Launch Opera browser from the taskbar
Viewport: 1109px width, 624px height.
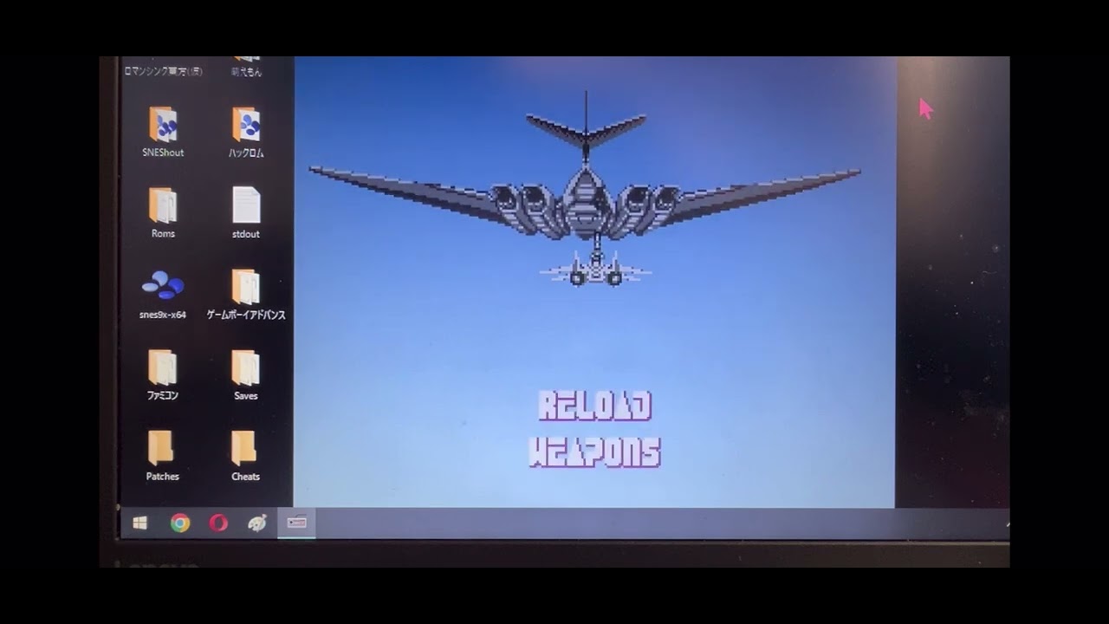218,523
